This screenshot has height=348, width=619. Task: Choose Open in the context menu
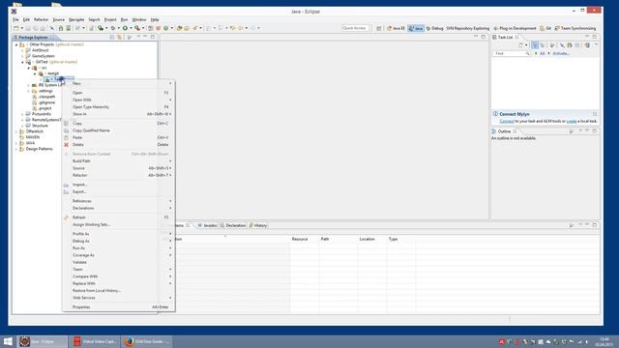pos(118,93)
